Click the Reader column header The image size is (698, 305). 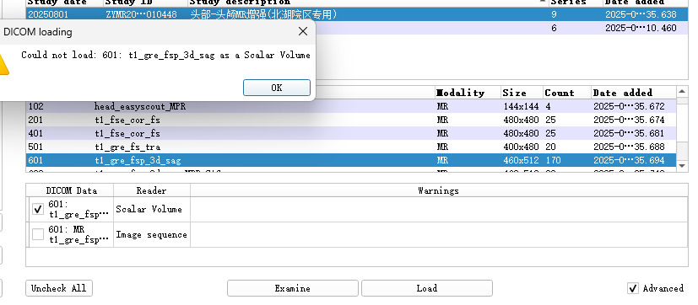click(151, 190)
